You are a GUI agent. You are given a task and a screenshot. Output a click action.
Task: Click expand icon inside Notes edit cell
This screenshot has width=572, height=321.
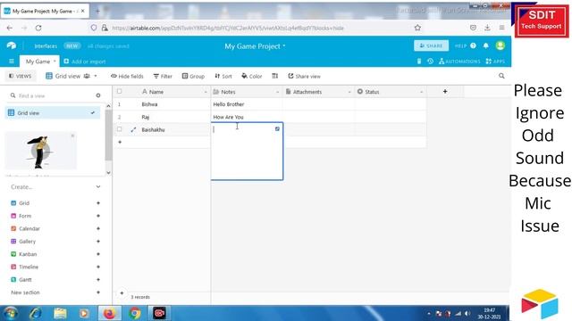(x=277, y=128)
